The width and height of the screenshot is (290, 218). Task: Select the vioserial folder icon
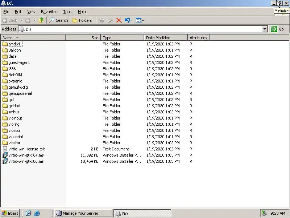pos(5,137)
